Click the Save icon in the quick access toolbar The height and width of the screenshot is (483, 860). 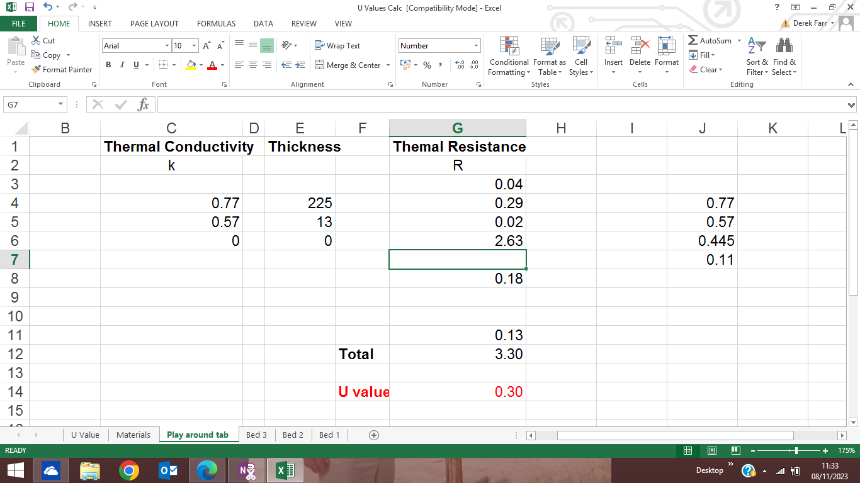(x=29, y=7)
